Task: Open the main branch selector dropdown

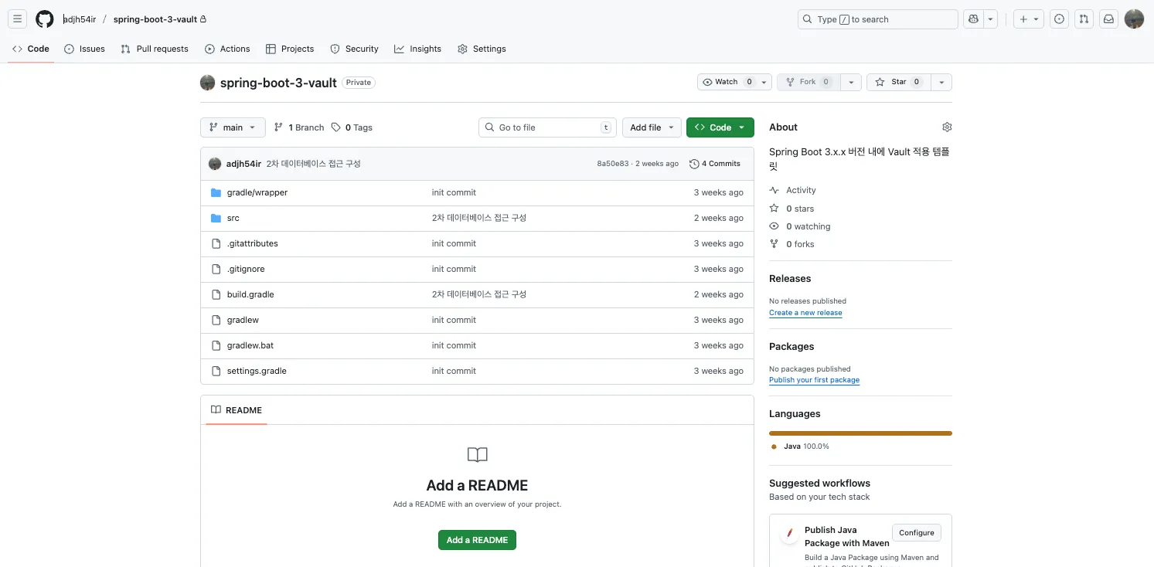Action: (233, 127)
